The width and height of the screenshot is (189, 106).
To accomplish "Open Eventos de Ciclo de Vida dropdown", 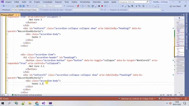I will 52,10.
